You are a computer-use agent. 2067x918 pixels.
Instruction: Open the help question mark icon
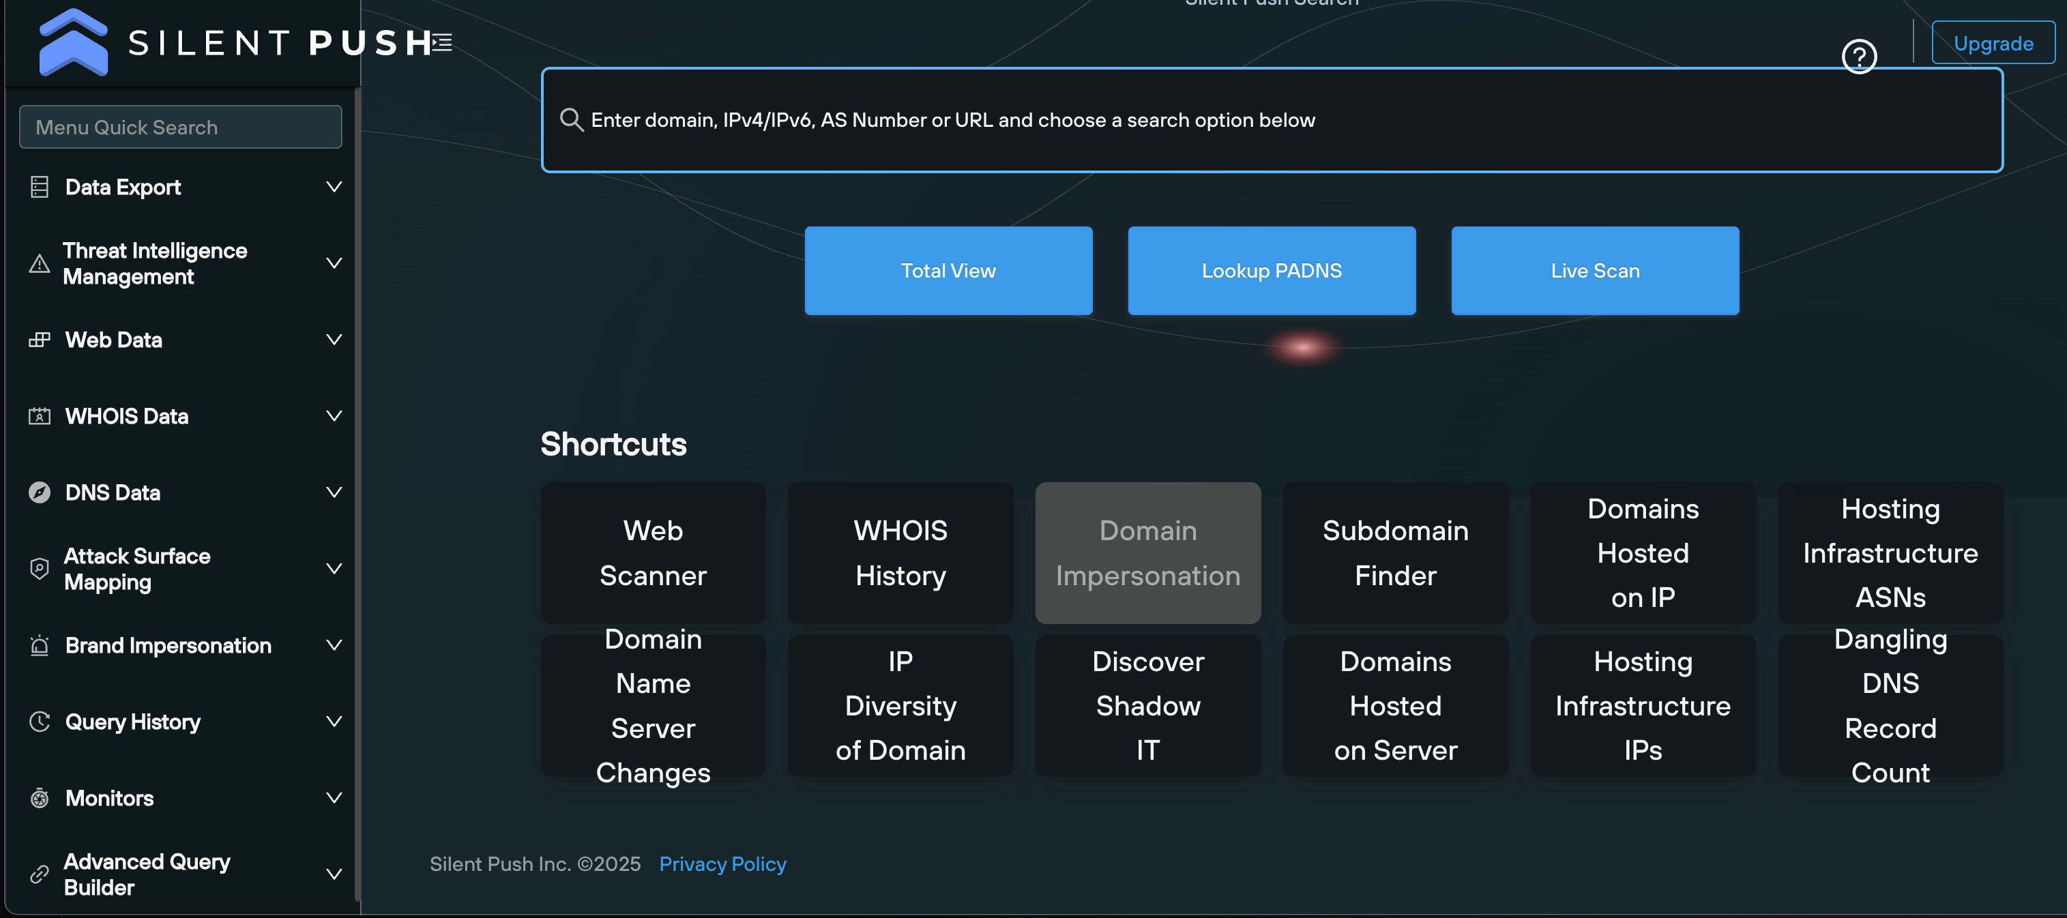coord(1858,56)
